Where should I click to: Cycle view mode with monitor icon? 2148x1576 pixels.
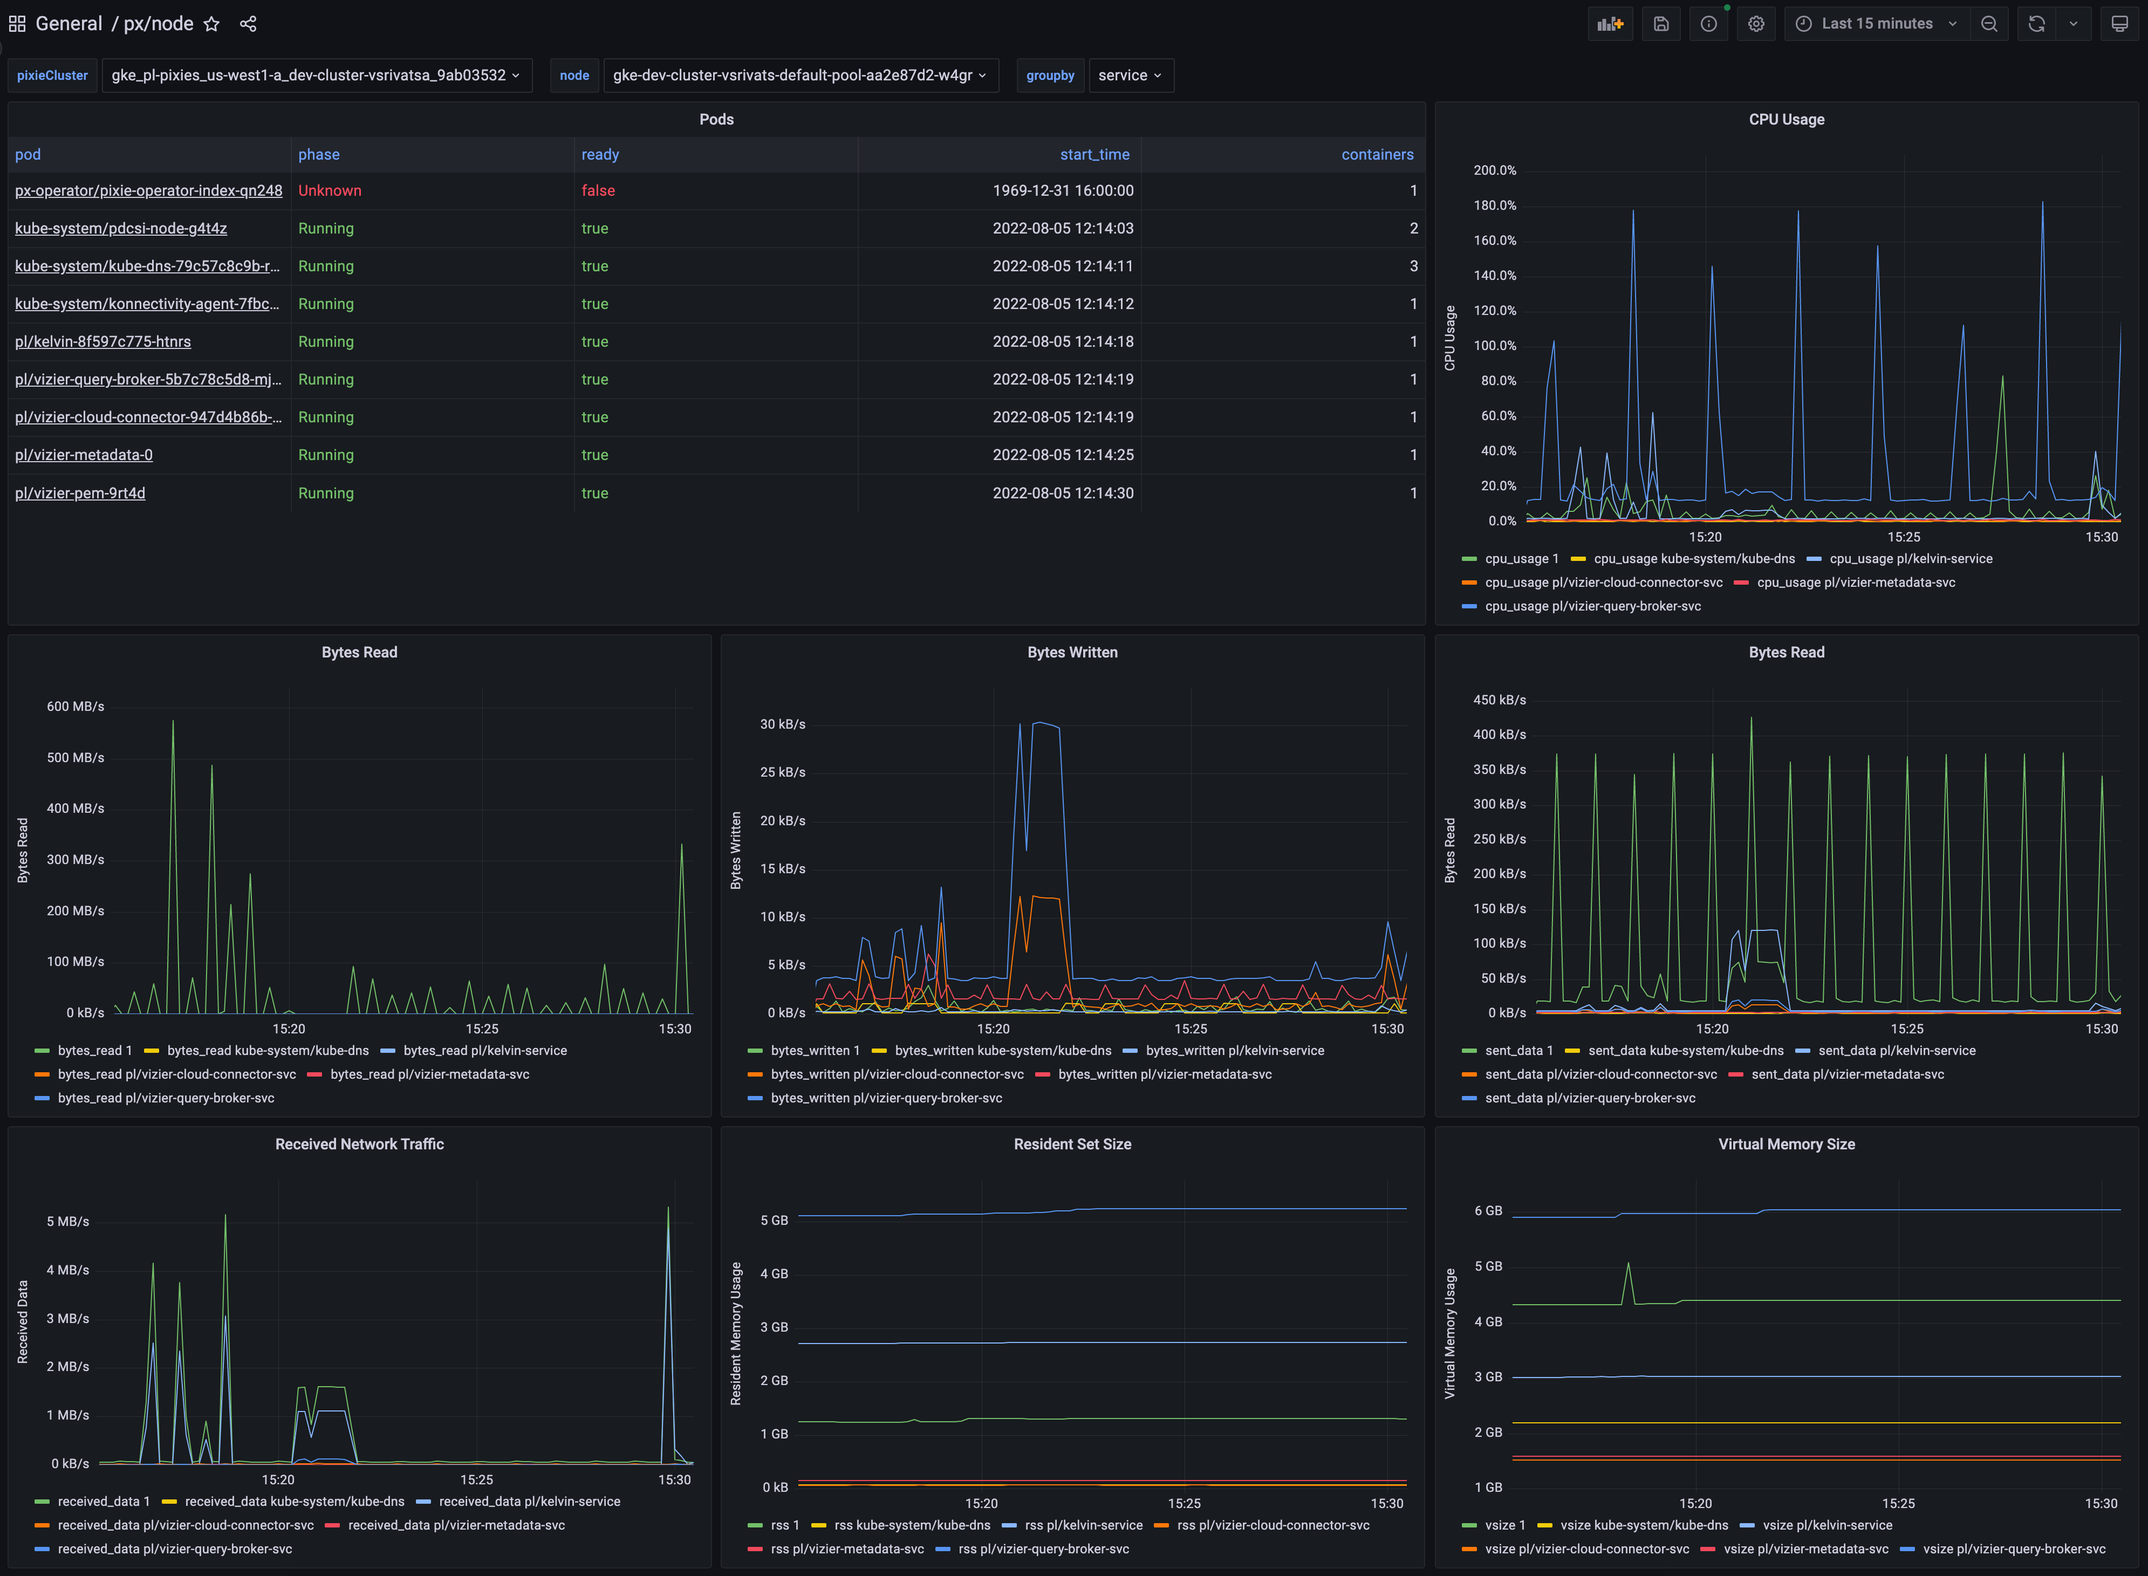pyautogui.click(x=2118, y=24)
